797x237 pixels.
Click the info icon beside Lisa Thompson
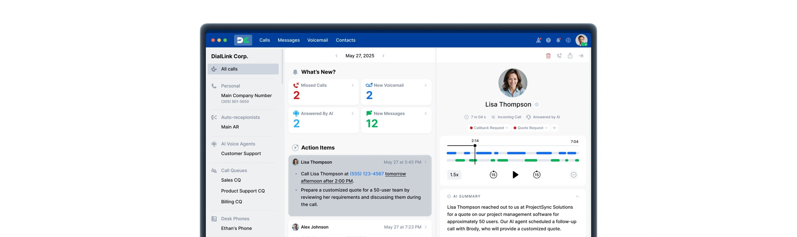point(537,105)
